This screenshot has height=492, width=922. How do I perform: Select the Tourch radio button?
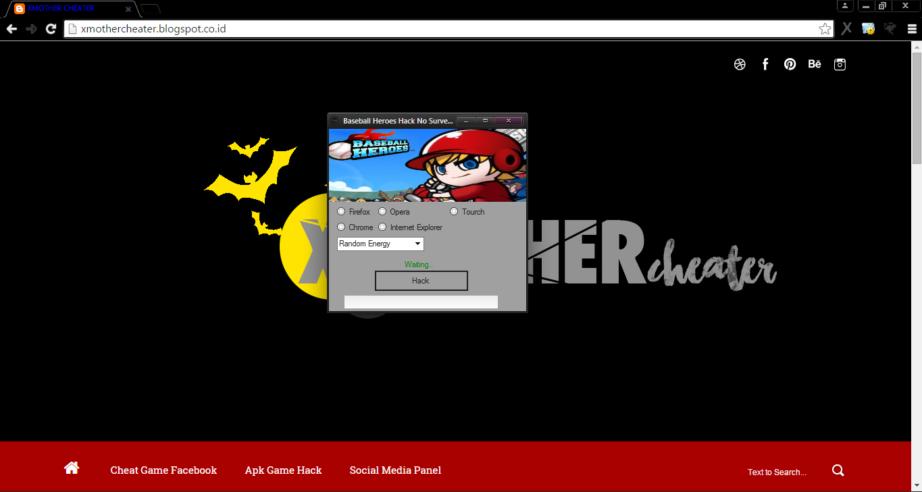(x=454, y=211)
